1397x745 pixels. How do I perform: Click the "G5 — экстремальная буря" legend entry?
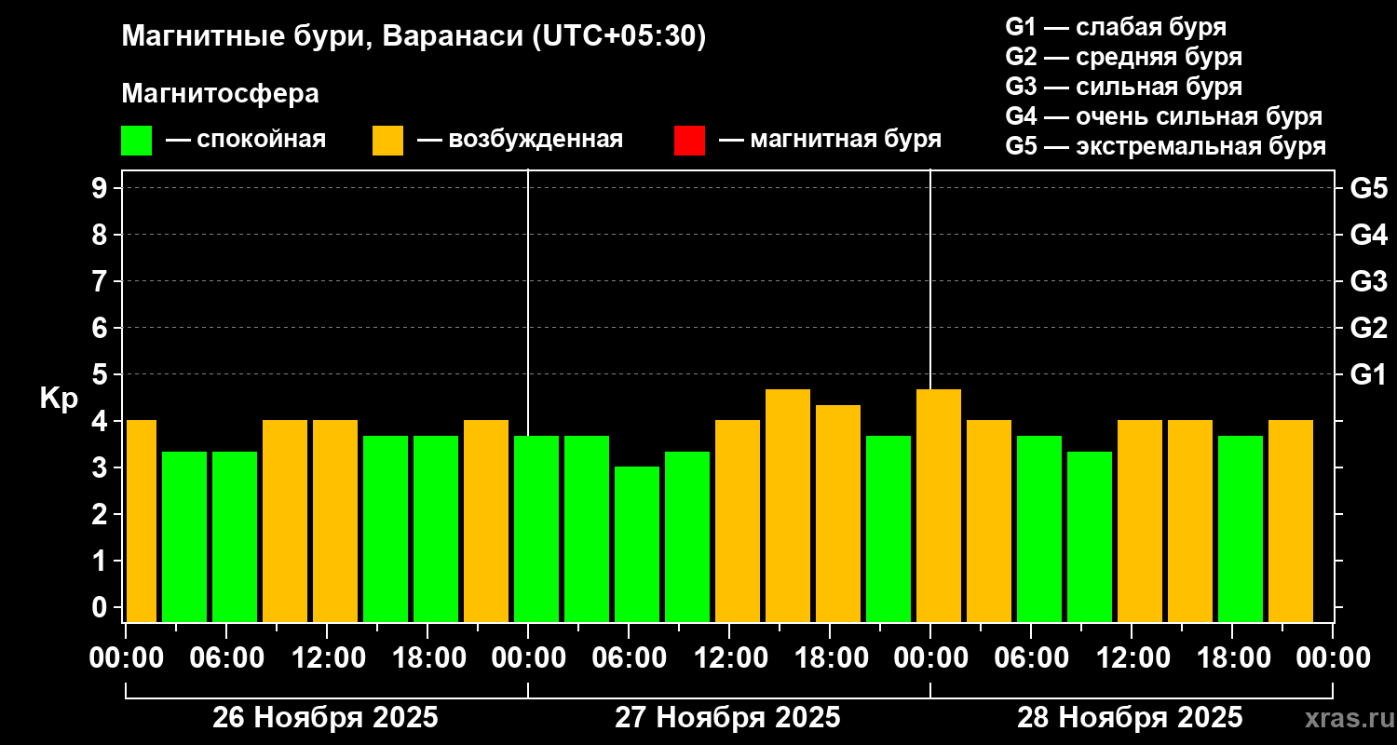[1165, 146]
